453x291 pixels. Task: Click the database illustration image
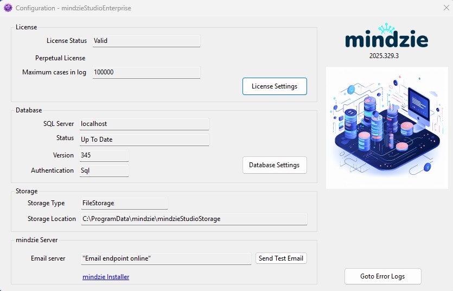coord(387,128)
